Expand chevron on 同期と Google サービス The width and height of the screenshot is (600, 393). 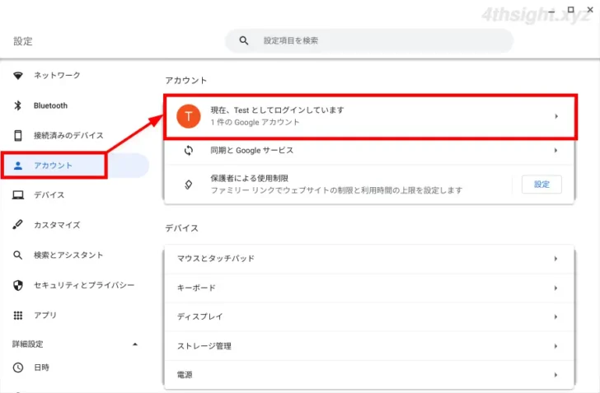tap(556, 151)
